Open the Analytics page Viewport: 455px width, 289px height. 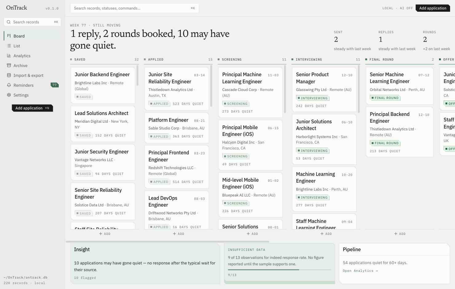tap(32, 56)
